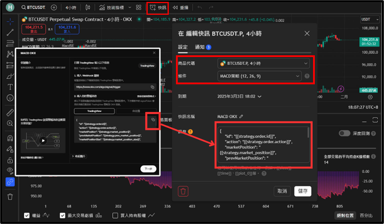Click the redo arrow icon
Screen dimensions: 384x224
pos(211,7)
